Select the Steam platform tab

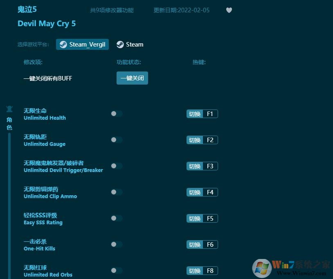(x=130, y=44)
